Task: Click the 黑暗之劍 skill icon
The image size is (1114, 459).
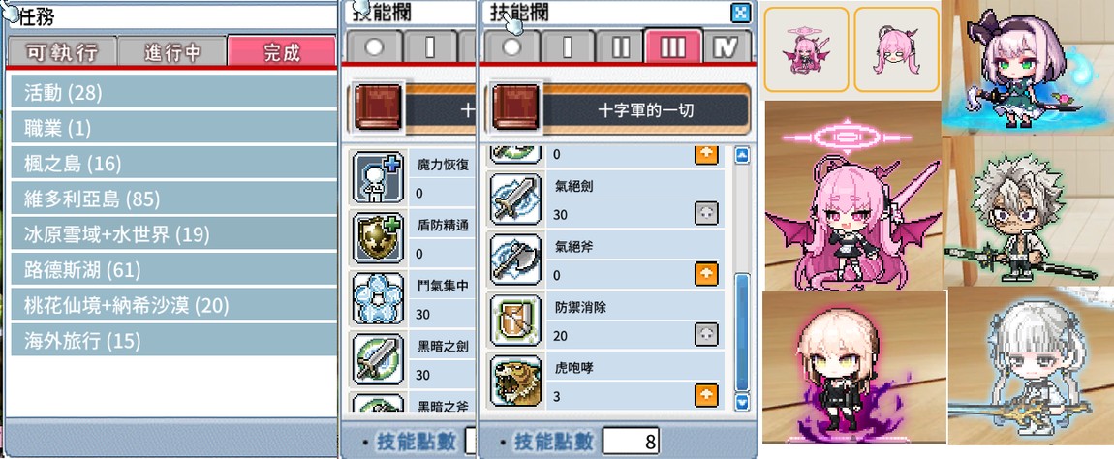Action: [378, 359]
